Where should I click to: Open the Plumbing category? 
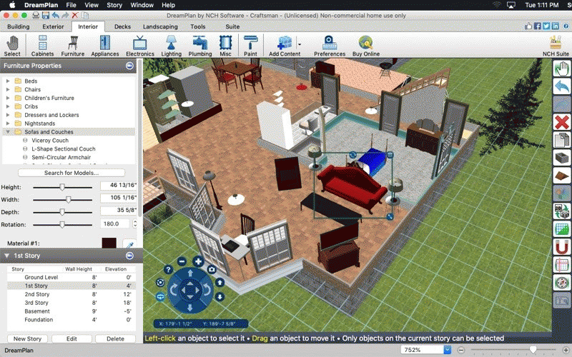200,46
